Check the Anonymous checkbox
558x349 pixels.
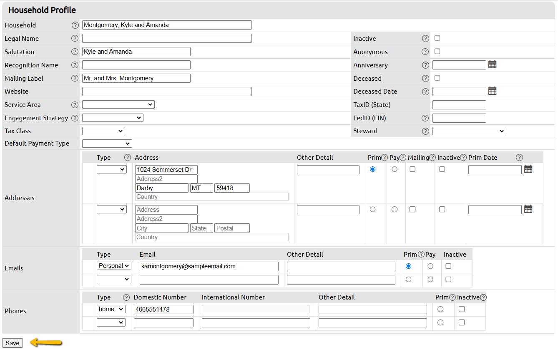coord(437,51)
